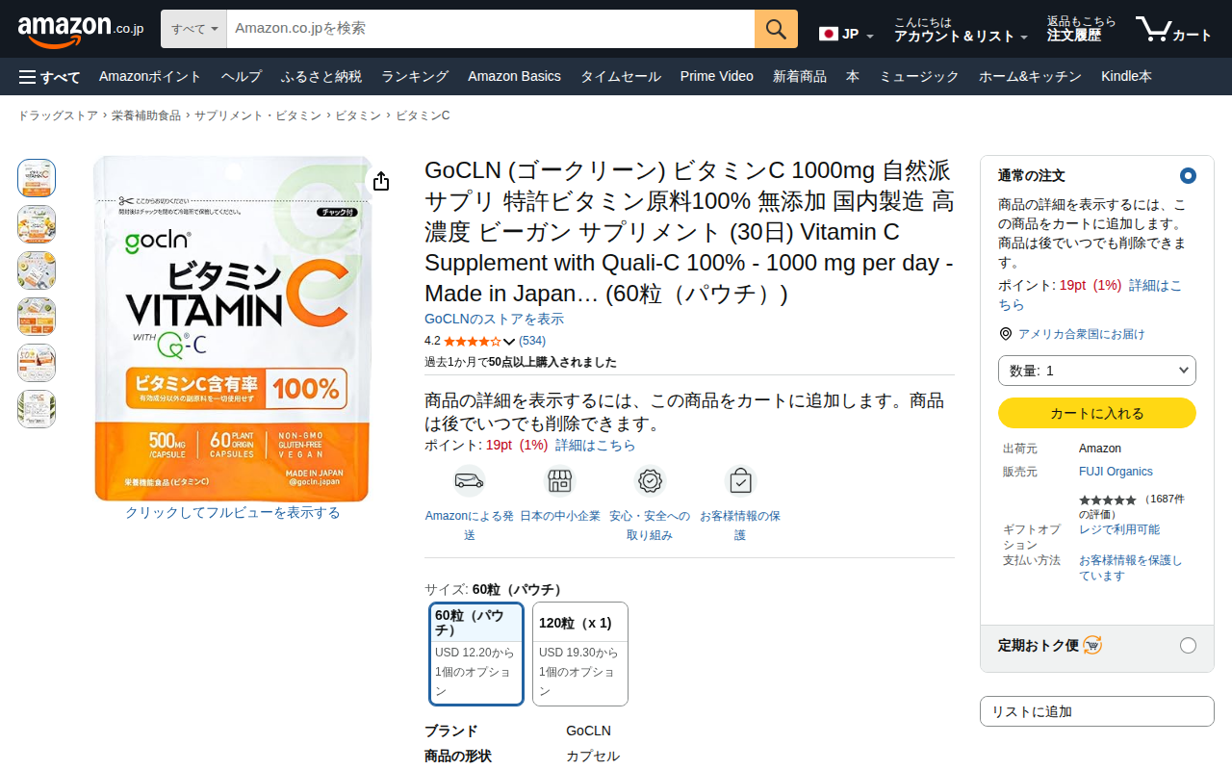Expand the star rating breakdown chevron

510,342
